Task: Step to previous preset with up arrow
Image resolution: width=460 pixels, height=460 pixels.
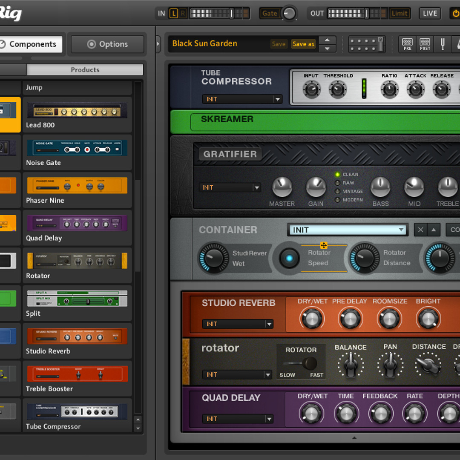Action: point(327,40)
